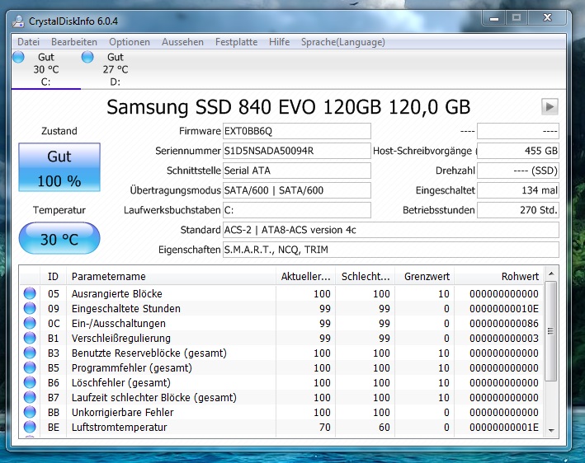Screen dimensions: 585x463
Task: Click status orb for Unkorrigierbare Fehler row
Action: click(x=30, y=413)
